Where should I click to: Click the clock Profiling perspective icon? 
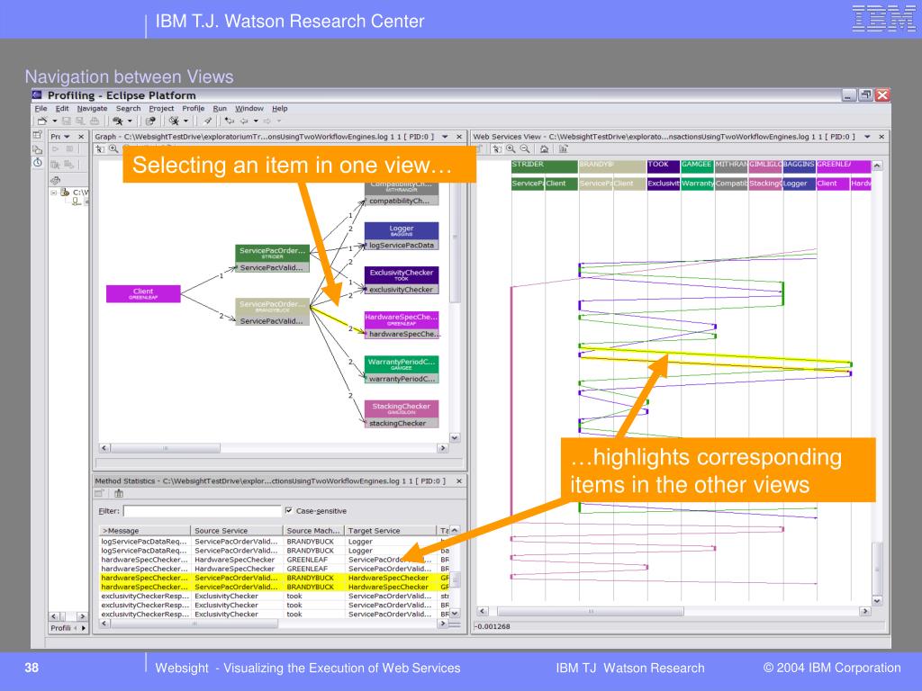(38, 162)
